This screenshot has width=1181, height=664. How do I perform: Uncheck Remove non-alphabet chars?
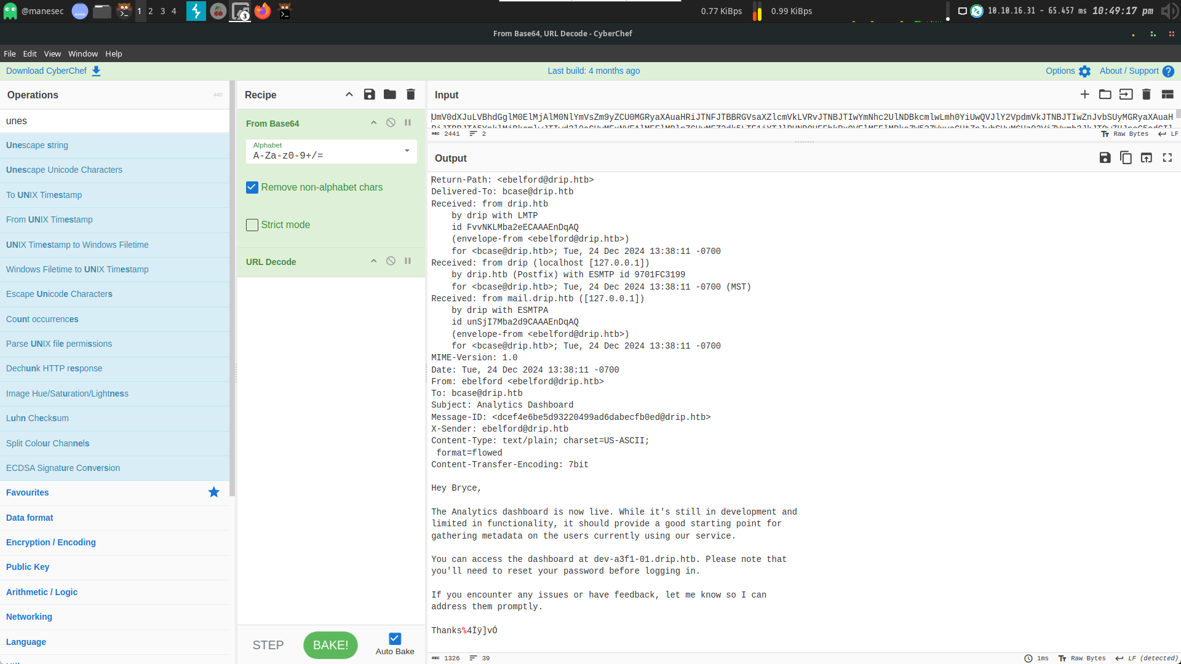(x=252, y=188)
